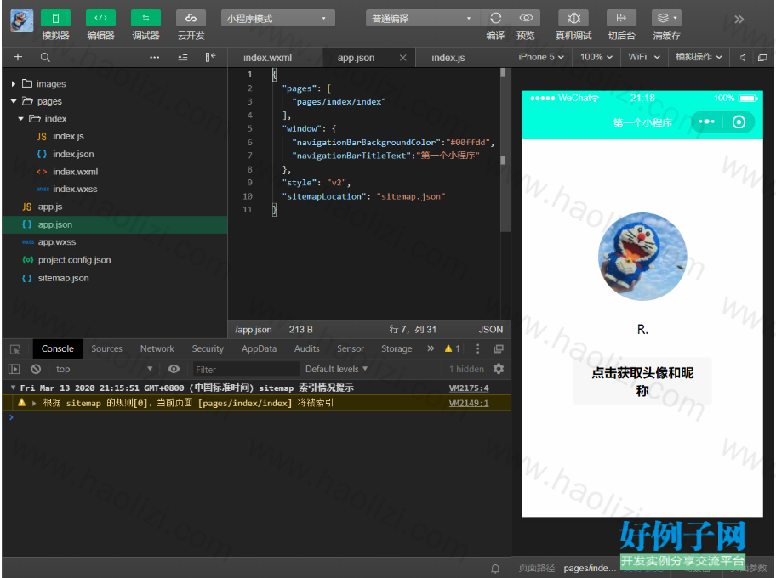The width and height of the screenshot is (776, 578).
Task: Switch to the Sensor devtools tab
Action: pos(351,349)
